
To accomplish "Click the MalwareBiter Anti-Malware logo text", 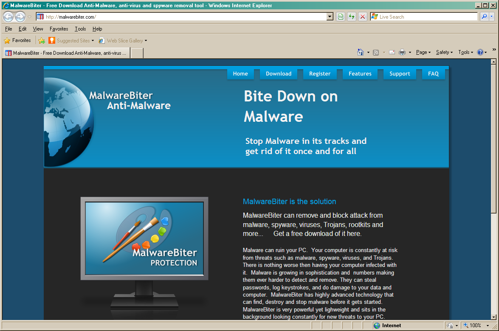I will [x=130, y=101].
